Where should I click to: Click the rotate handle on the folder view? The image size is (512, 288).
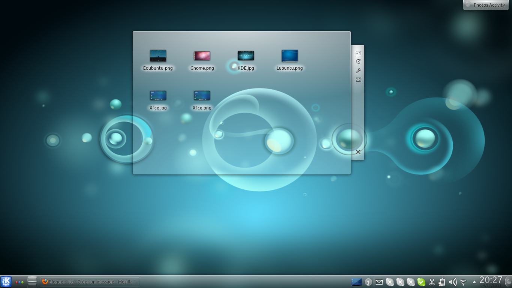point(358,61)
